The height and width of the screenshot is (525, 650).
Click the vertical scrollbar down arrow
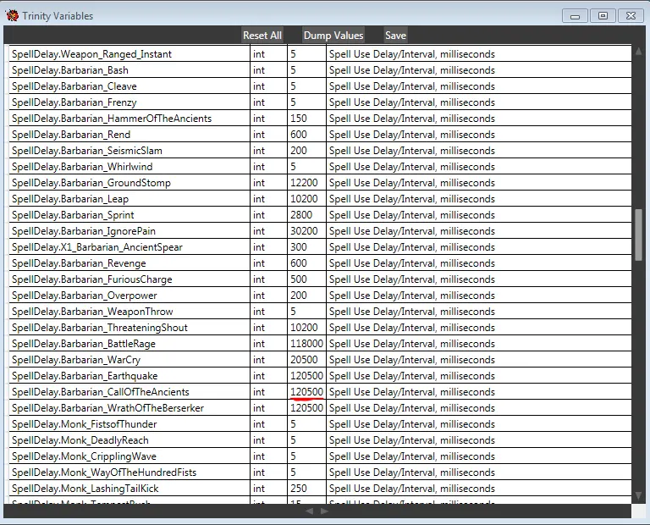point(638,495)
